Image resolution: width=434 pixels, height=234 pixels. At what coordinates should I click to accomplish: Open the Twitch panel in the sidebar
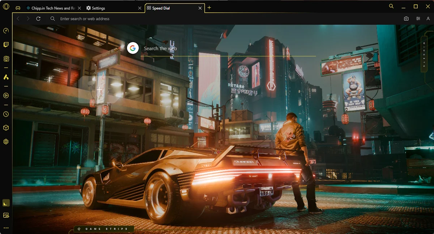tap(6, 45)
